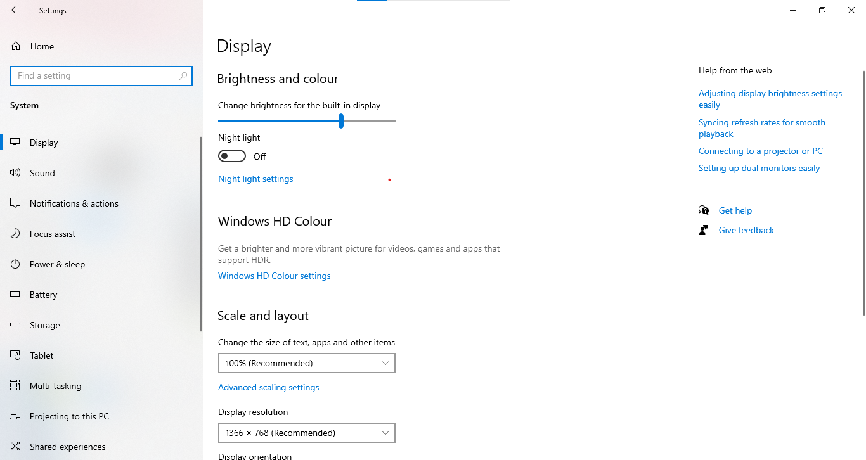
Task: Go to Multi-tasking settings
Action: click(55, 386)
